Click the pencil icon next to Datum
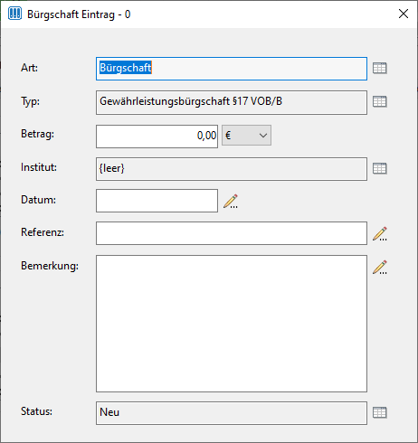 tap(231, 202)
